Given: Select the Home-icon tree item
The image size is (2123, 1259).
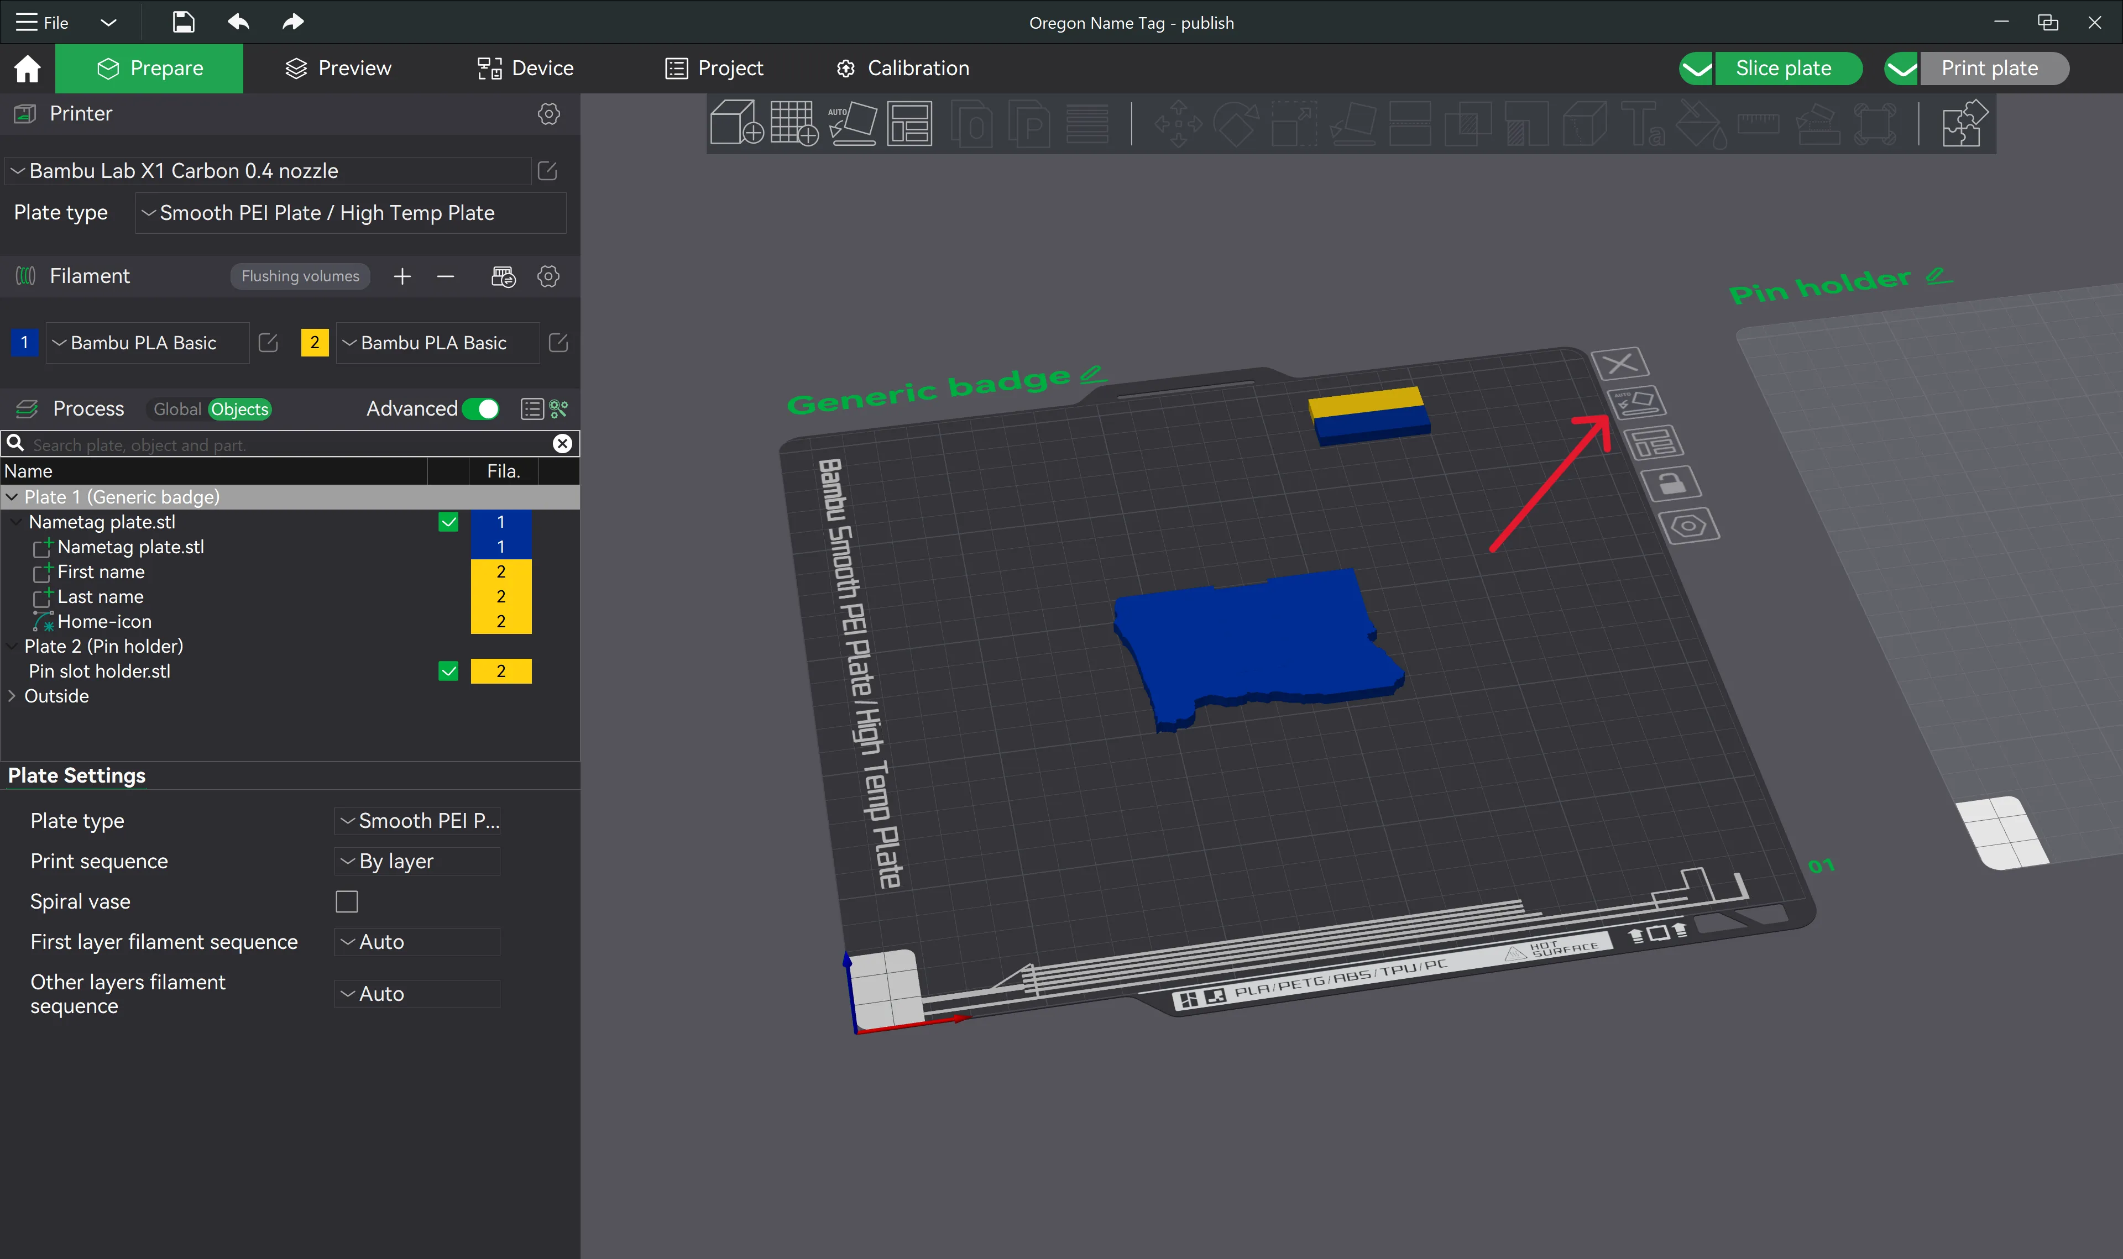Looking at the screenshot, I should (104, 622).
